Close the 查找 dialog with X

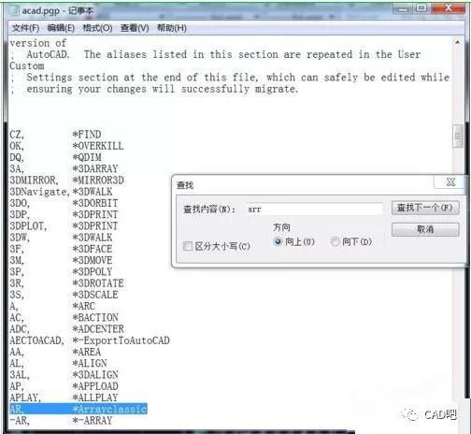tap(450, 182)
